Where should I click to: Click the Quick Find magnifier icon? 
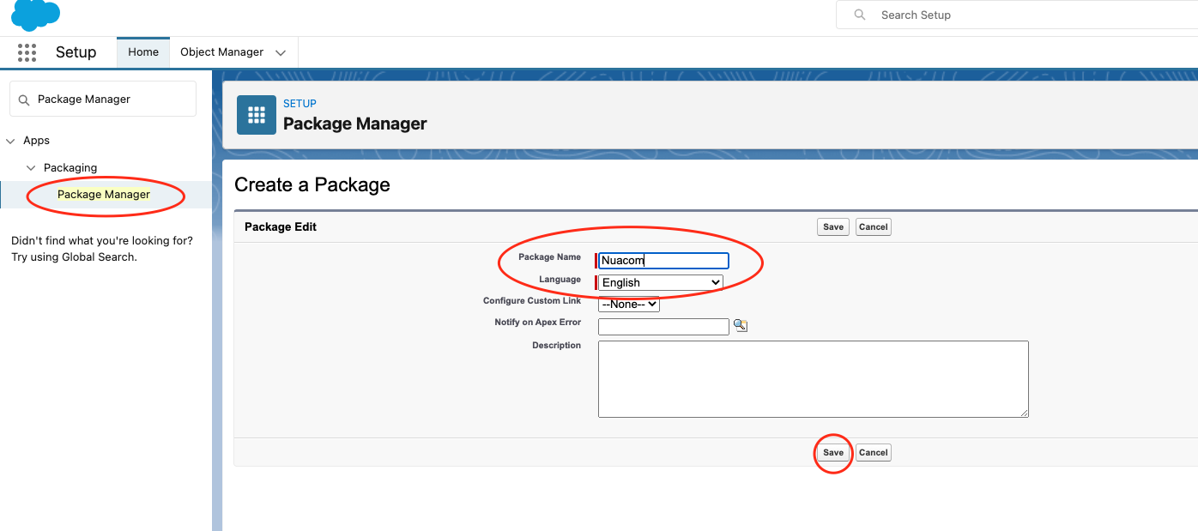click(24, 100)
